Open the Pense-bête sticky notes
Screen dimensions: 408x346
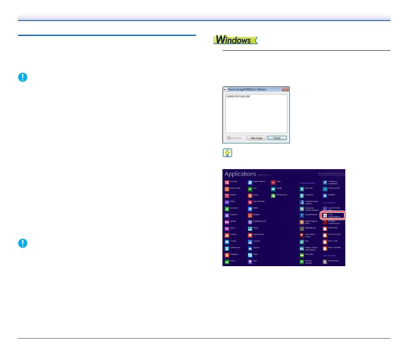(x=307, y=255)
